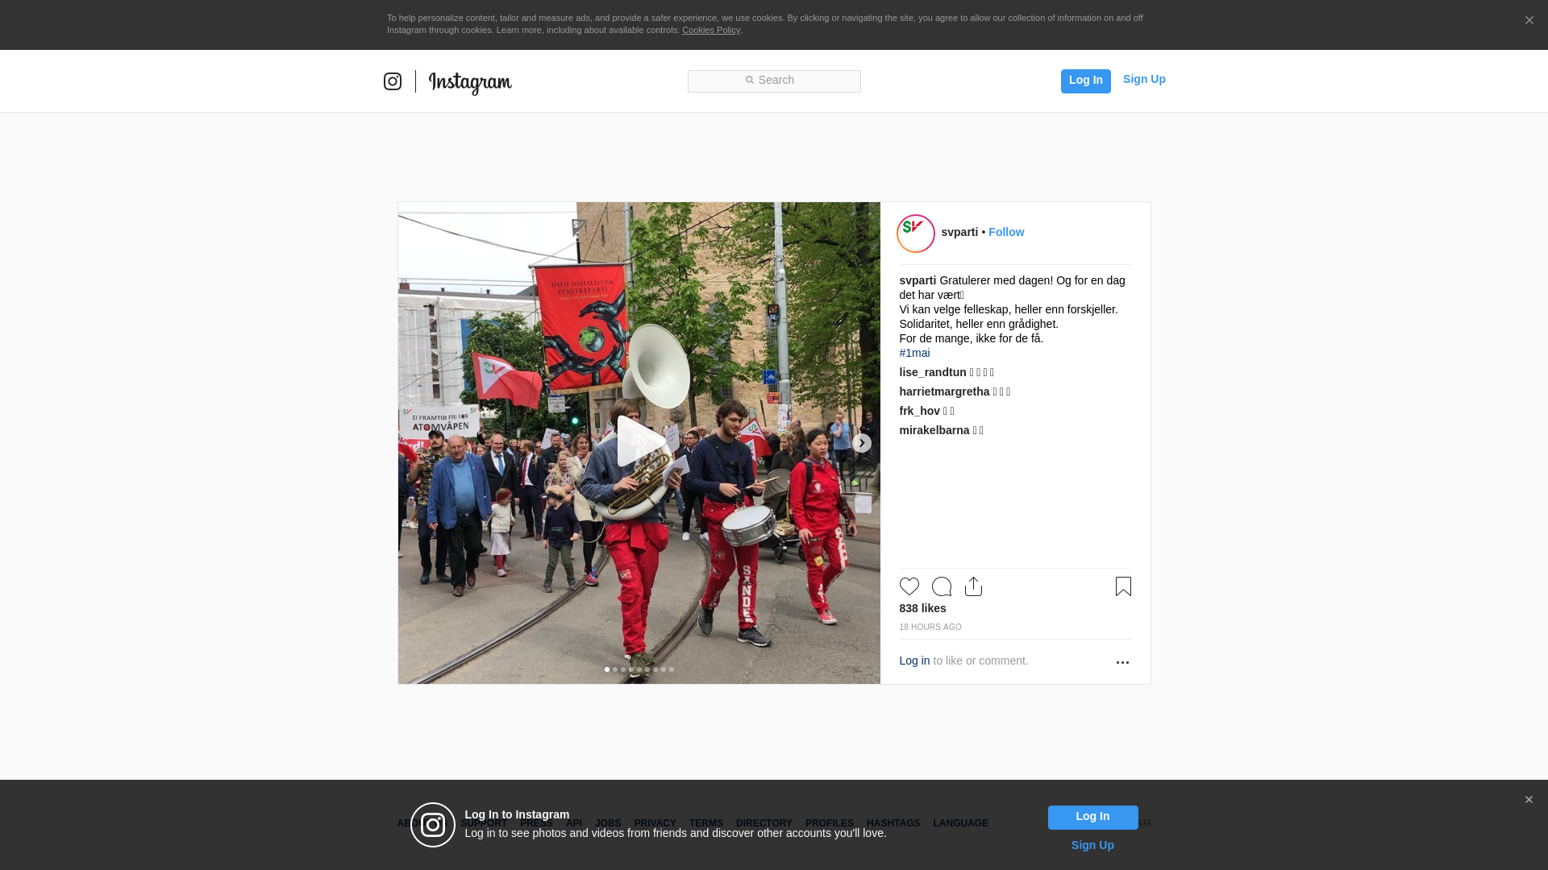1548x870 pixels.
Task: Share the post using share icon
Action: point(973,586)
